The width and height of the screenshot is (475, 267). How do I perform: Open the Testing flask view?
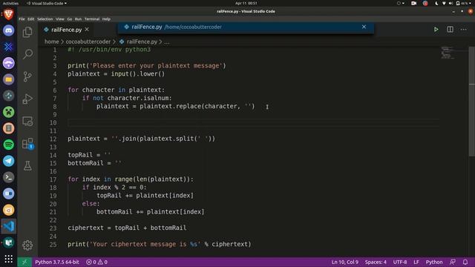pos(27,166)
